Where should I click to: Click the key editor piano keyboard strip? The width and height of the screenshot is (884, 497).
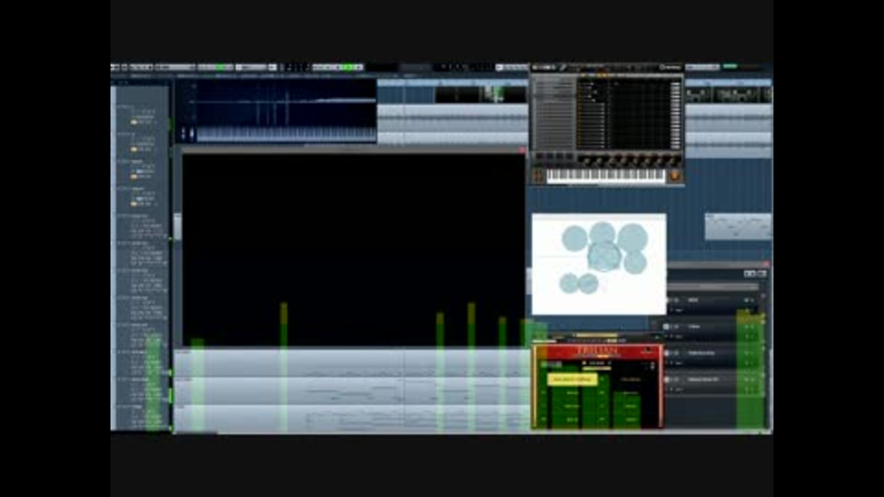[x=286, y=134]
